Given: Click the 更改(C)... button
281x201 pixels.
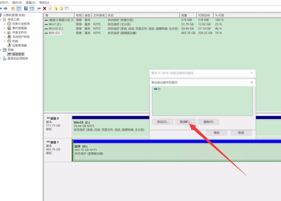Looking at the screenshot, I should (186, 122).
